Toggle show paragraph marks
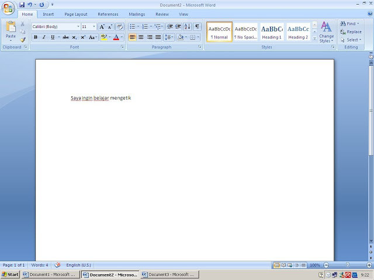 click(x=197, y=26)
